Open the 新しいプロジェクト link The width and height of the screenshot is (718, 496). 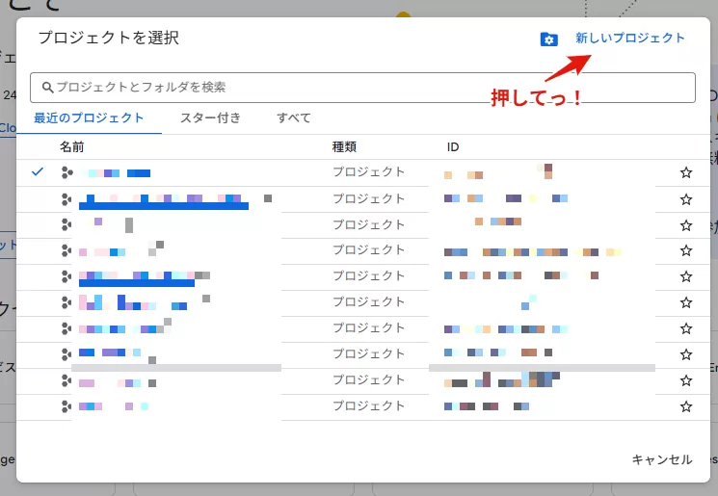click(x=629, y=38)
